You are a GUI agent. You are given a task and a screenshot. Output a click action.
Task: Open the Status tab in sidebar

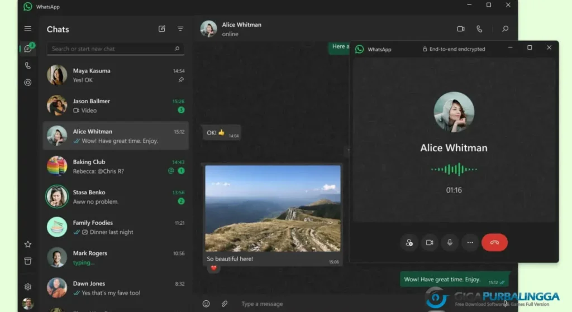(x=28, y=83)
